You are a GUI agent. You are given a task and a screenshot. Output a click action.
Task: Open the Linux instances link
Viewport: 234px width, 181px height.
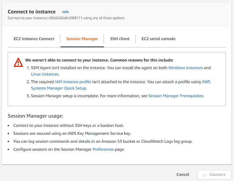click(45, 74)
